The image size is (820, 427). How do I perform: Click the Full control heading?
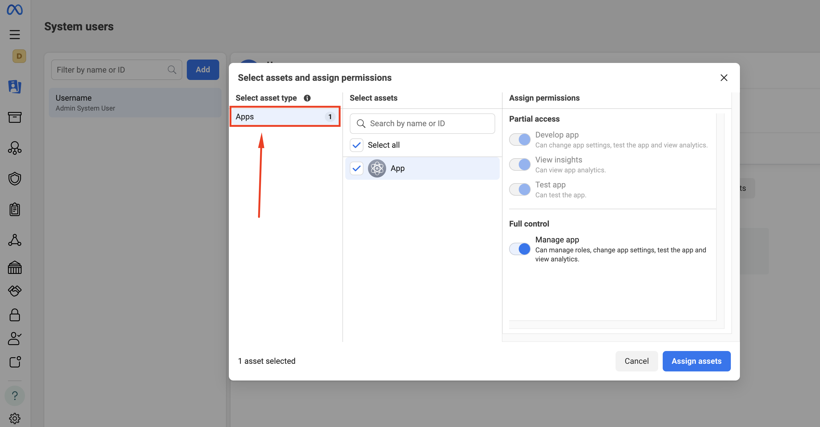click(x=529, y=224)
